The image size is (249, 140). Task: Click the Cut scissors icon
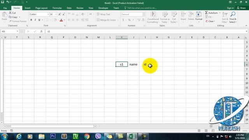(x=11, y=13)
